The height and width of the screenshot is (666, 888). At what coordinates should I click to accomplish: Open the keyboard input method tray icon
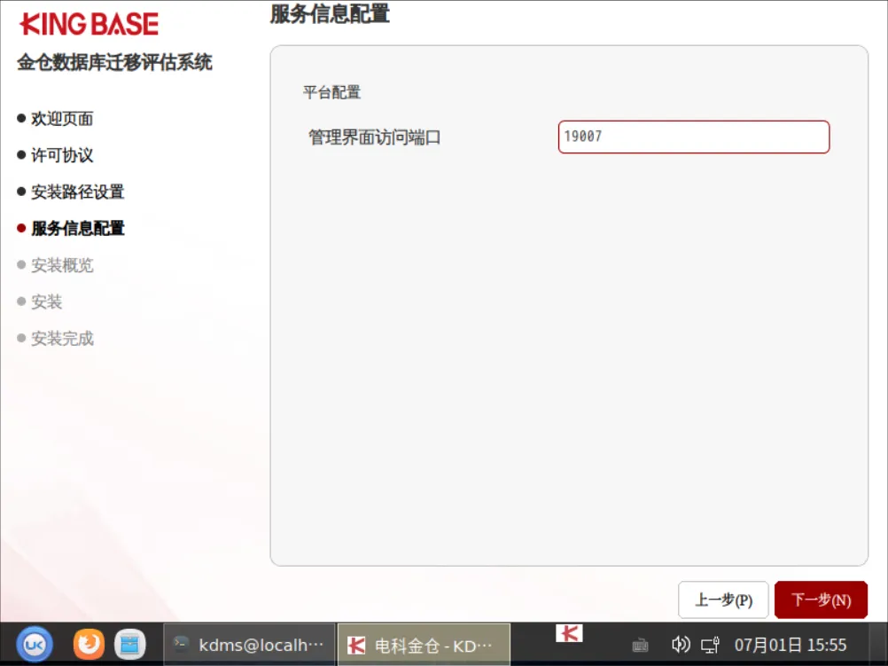(x=640, y=645)
